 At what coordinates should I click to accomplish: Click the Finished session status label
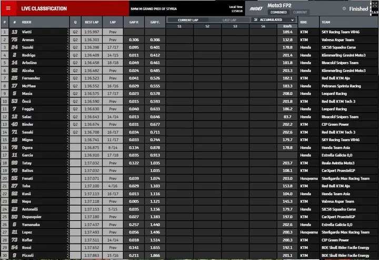click(x=358, y=9)
